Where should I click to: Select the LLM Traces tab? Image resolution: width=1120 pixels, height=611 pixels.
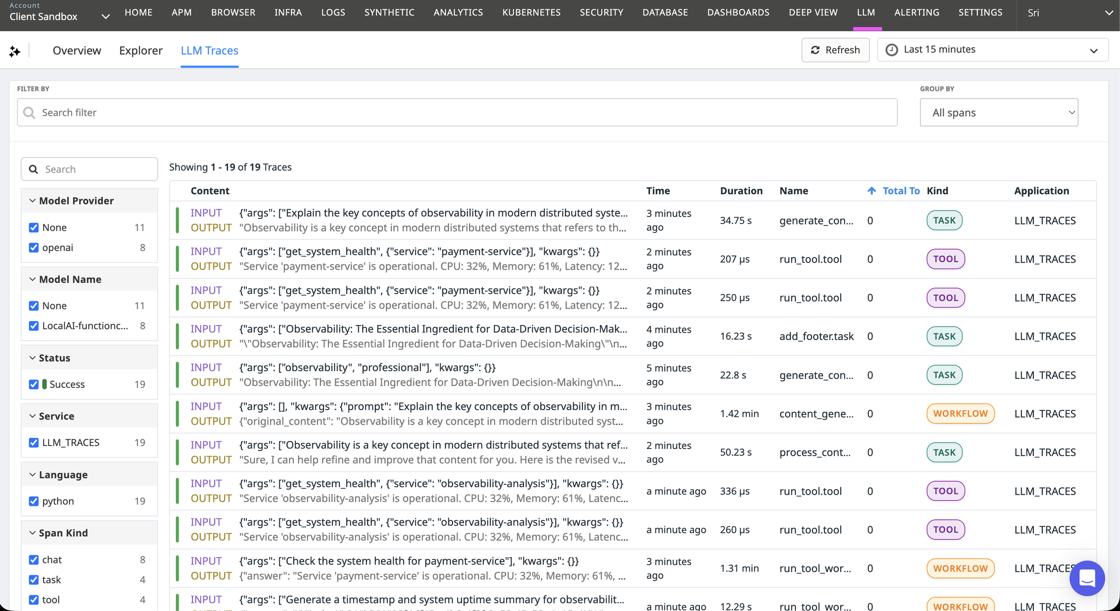click(x=209, y=51)
